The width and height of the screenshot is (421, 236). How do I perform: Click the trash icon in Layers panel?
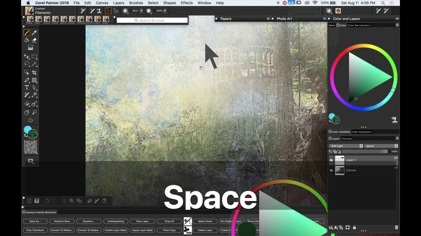(x=396, y=227)
